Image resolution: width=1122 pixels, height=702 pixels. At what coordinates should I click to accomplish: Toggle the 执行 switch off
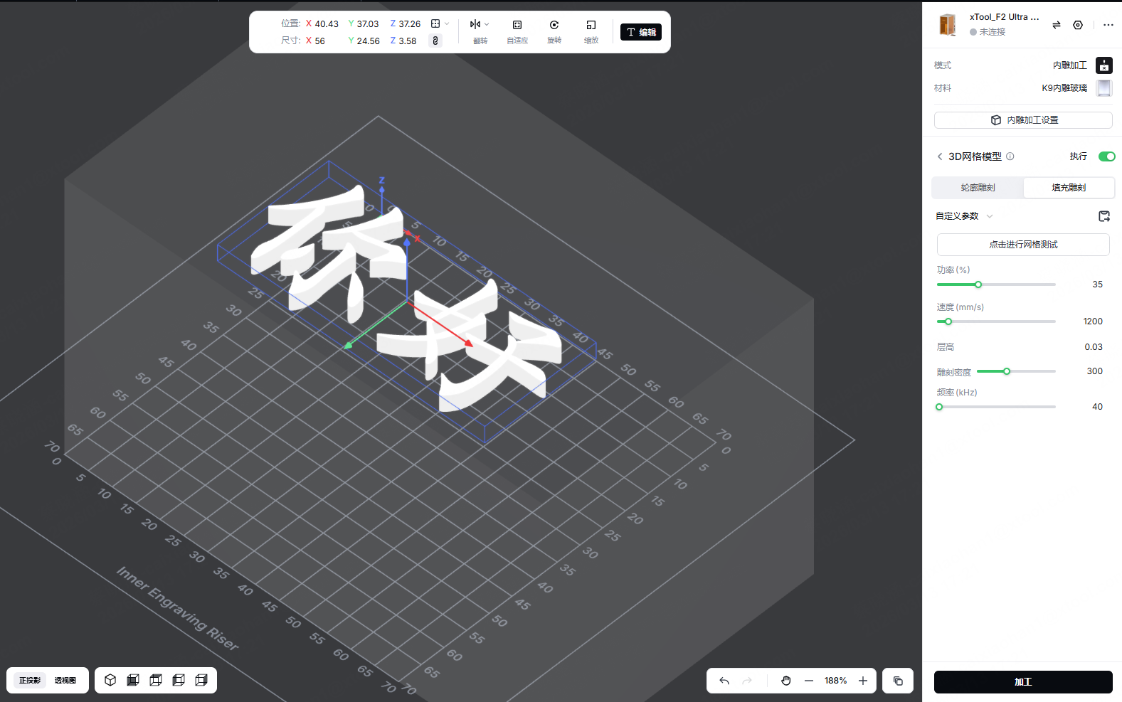click(x=1106, y=156)
